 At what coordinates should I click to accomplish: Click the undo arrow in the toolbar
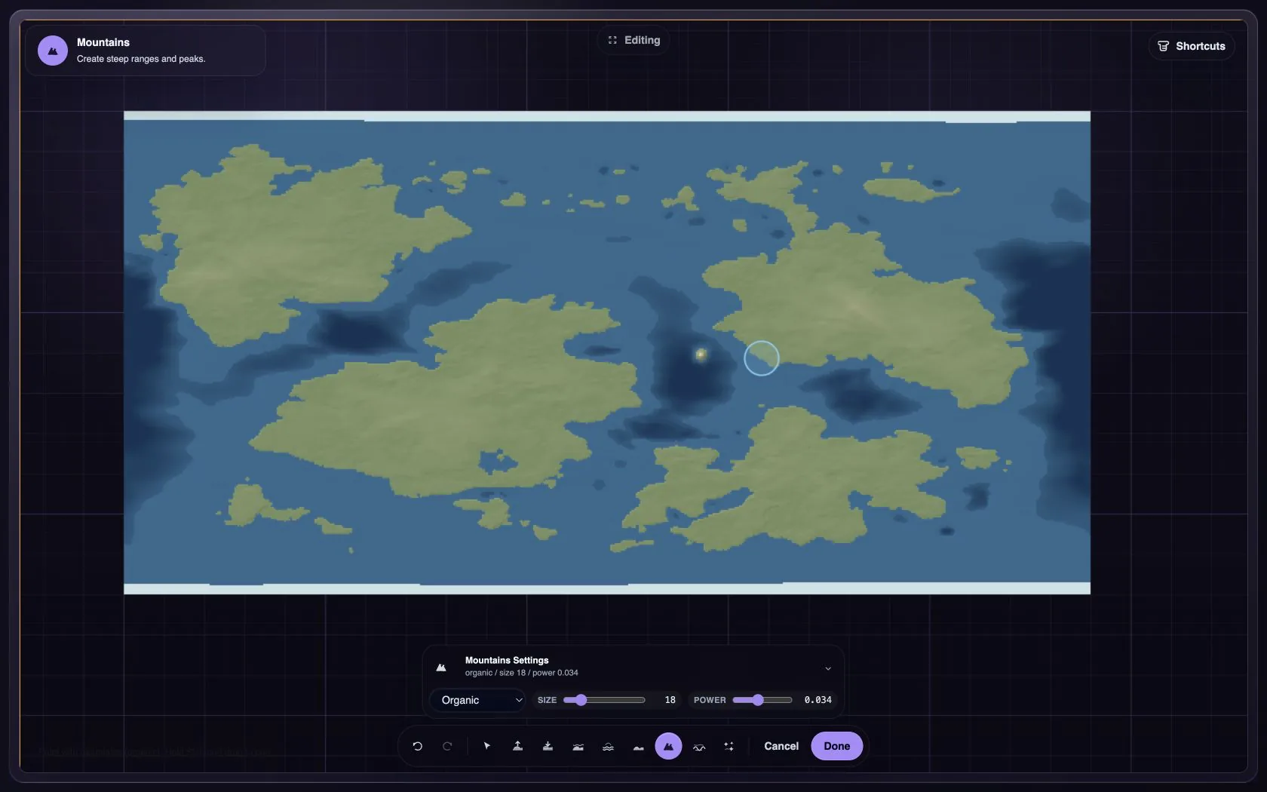[x=417, y=746]
